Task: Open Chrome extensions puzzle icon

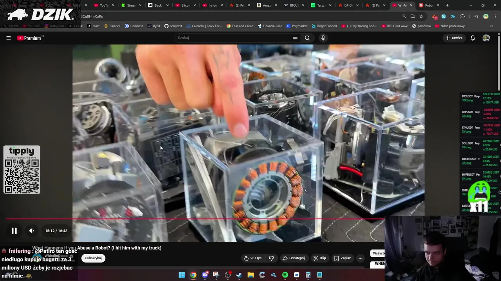Action: point(463,16)
